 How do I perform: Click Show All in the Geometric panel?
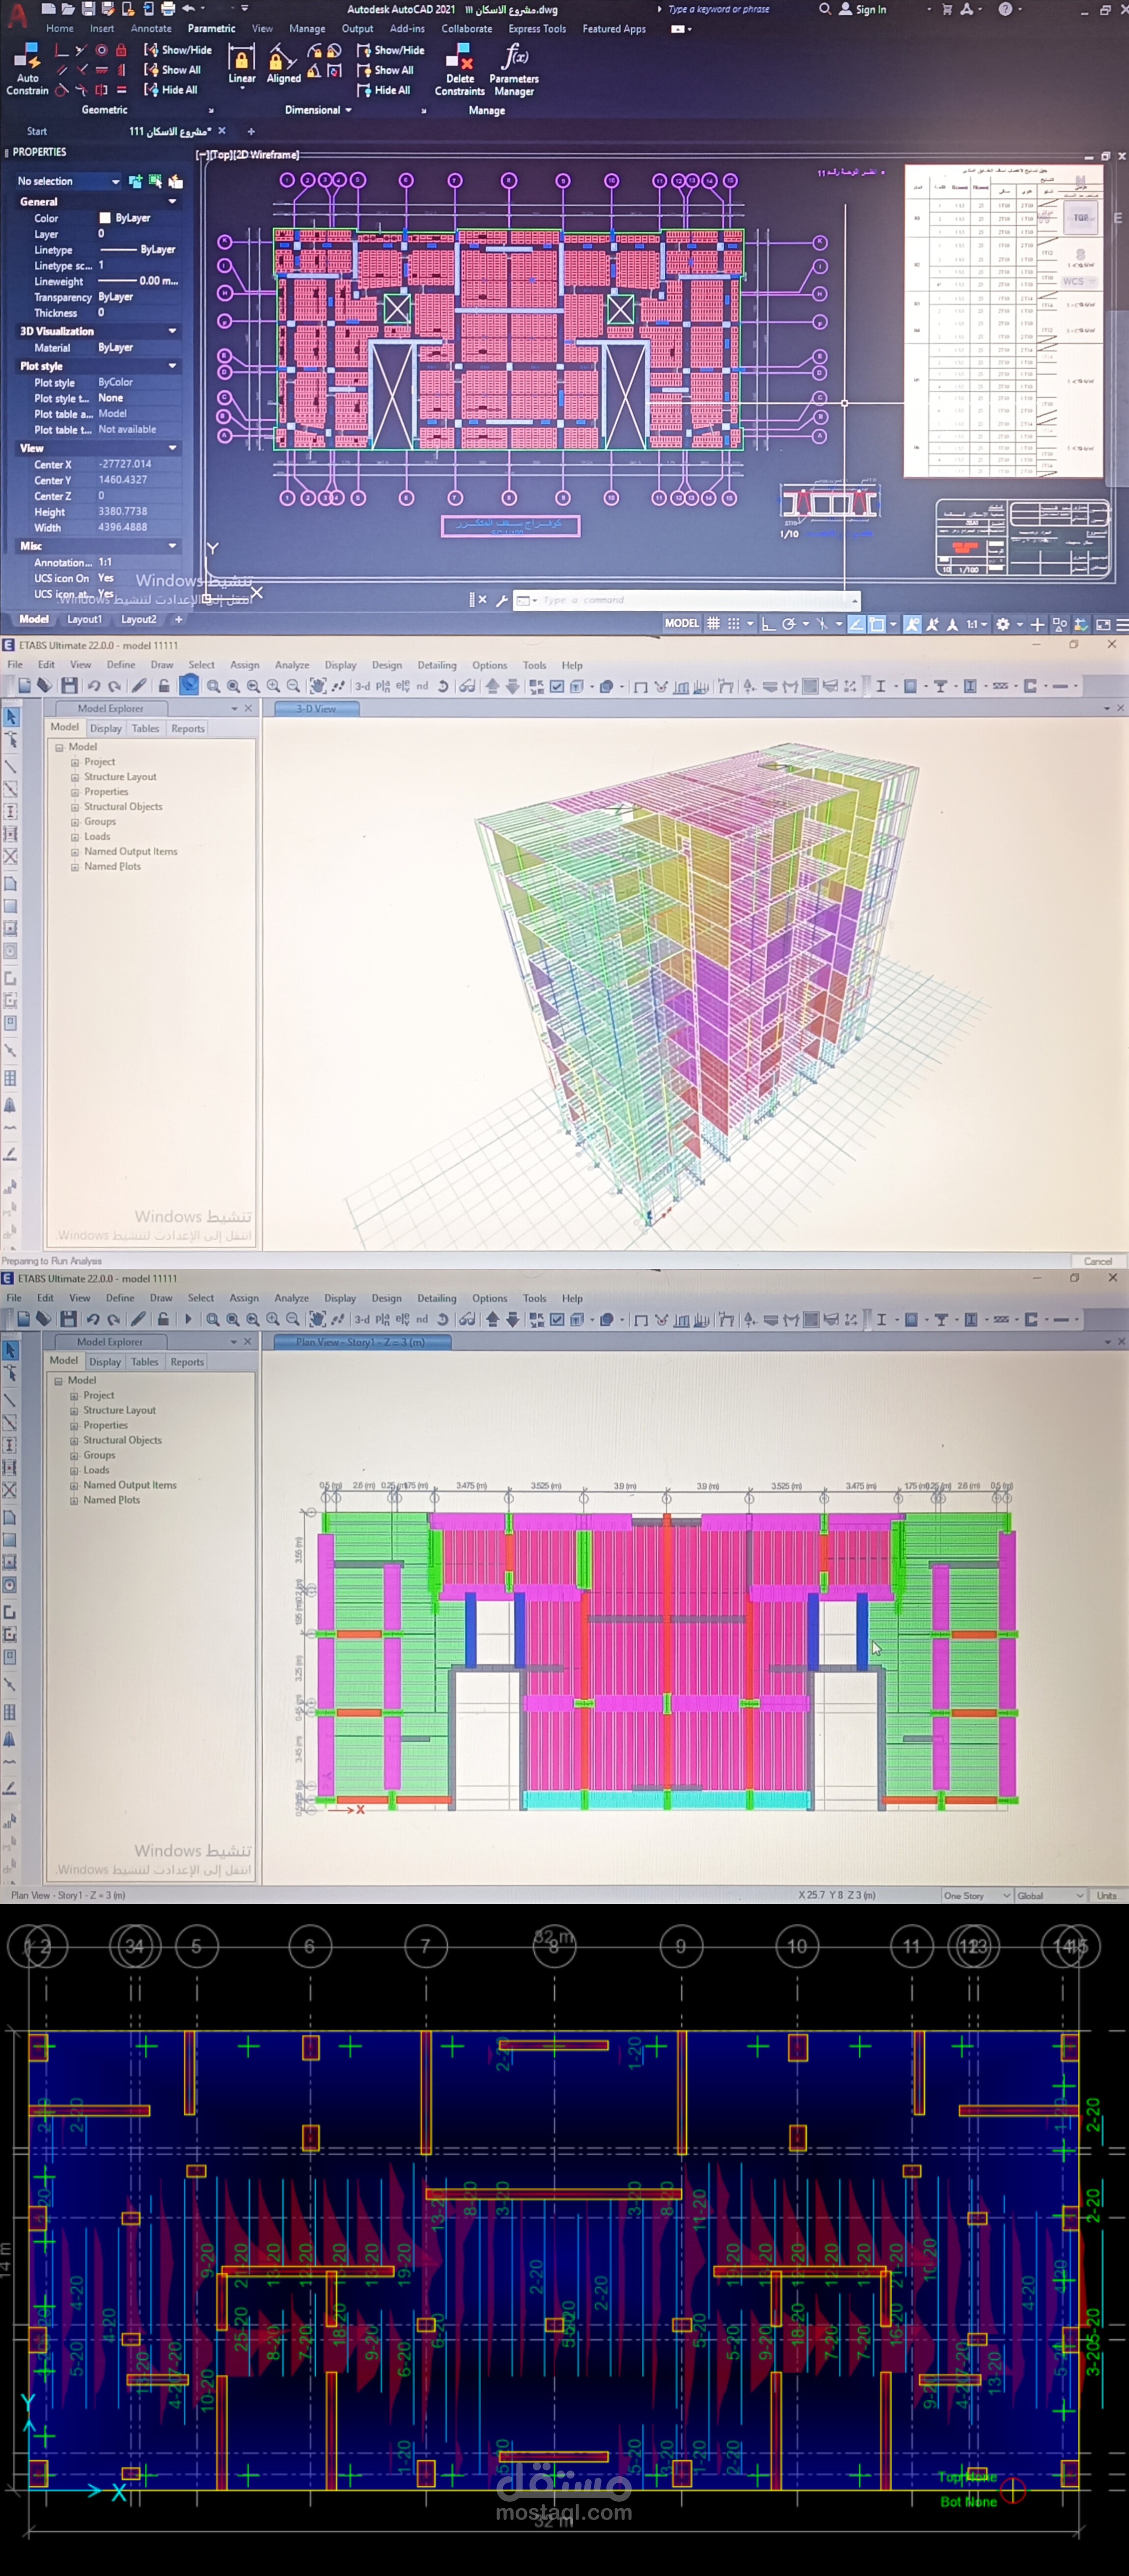tap(173, 70)
